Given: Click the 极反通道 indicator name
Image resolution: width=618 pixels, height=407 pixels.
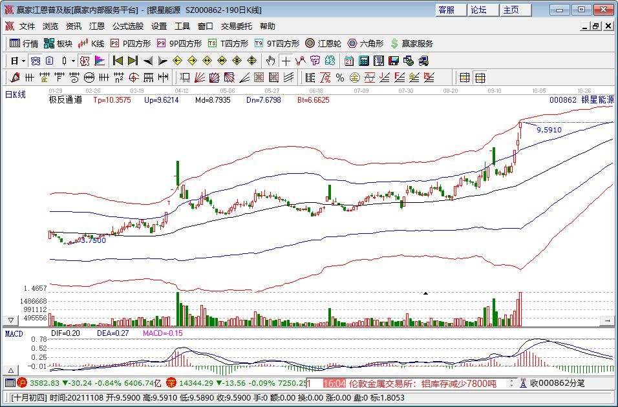Looking at the screenshot, I should pyautogui.click(x=65, y=100).
